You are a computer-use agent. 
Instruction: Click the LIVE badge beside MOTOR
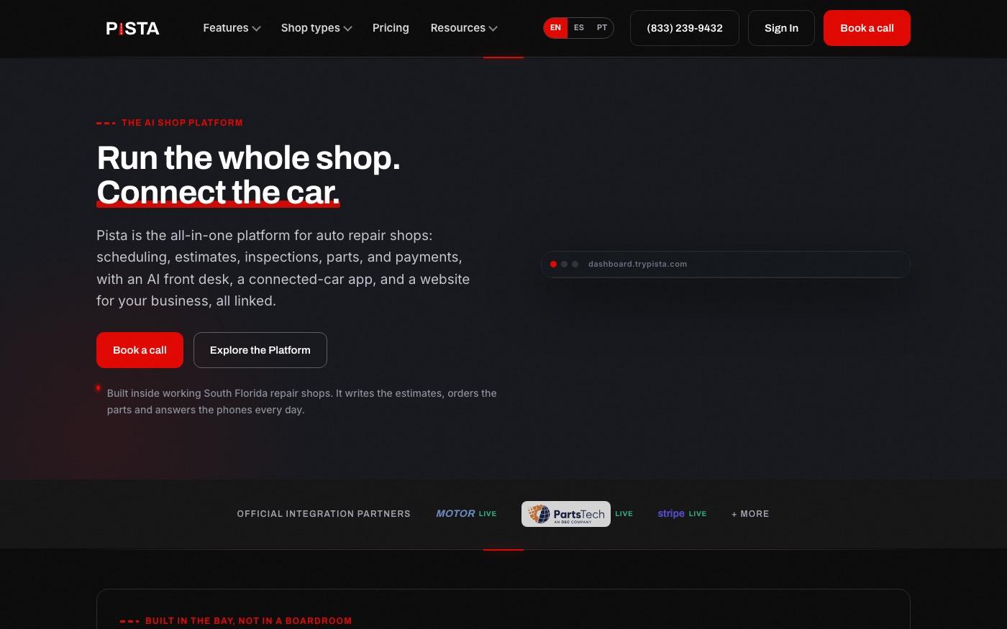pos(488,514)
